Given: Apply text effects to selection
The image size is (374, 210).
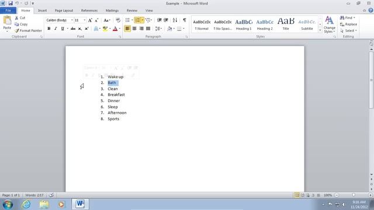Looking at the screenshot, I should coord(96,29).
